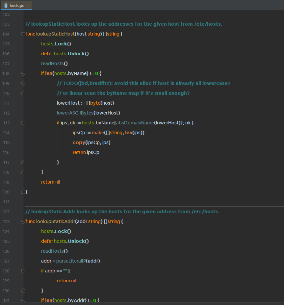Collapse the lookupStaticAddr function at line 123
Viewport: 284px width, 305px height.
point(23,221)
